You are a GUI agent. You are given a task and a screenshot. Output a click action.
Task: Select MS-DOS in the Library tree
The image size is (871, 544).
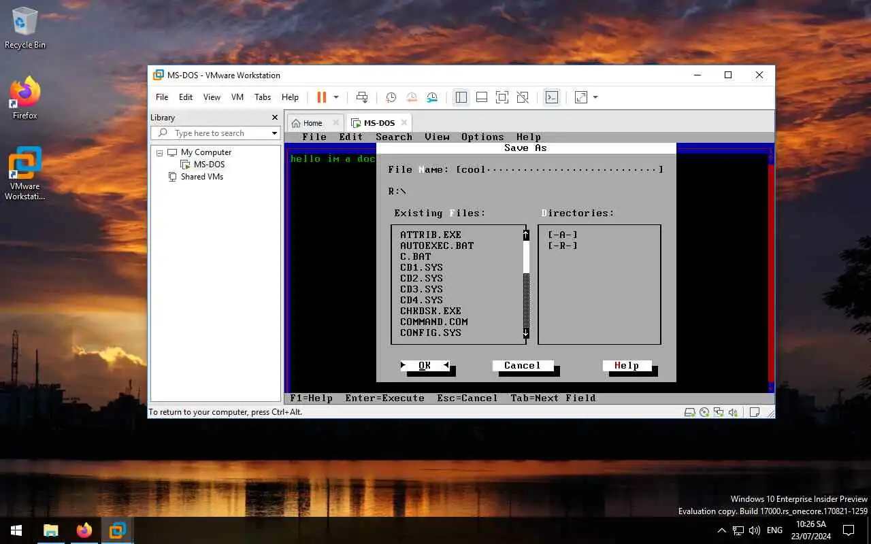tap(209, 165)
